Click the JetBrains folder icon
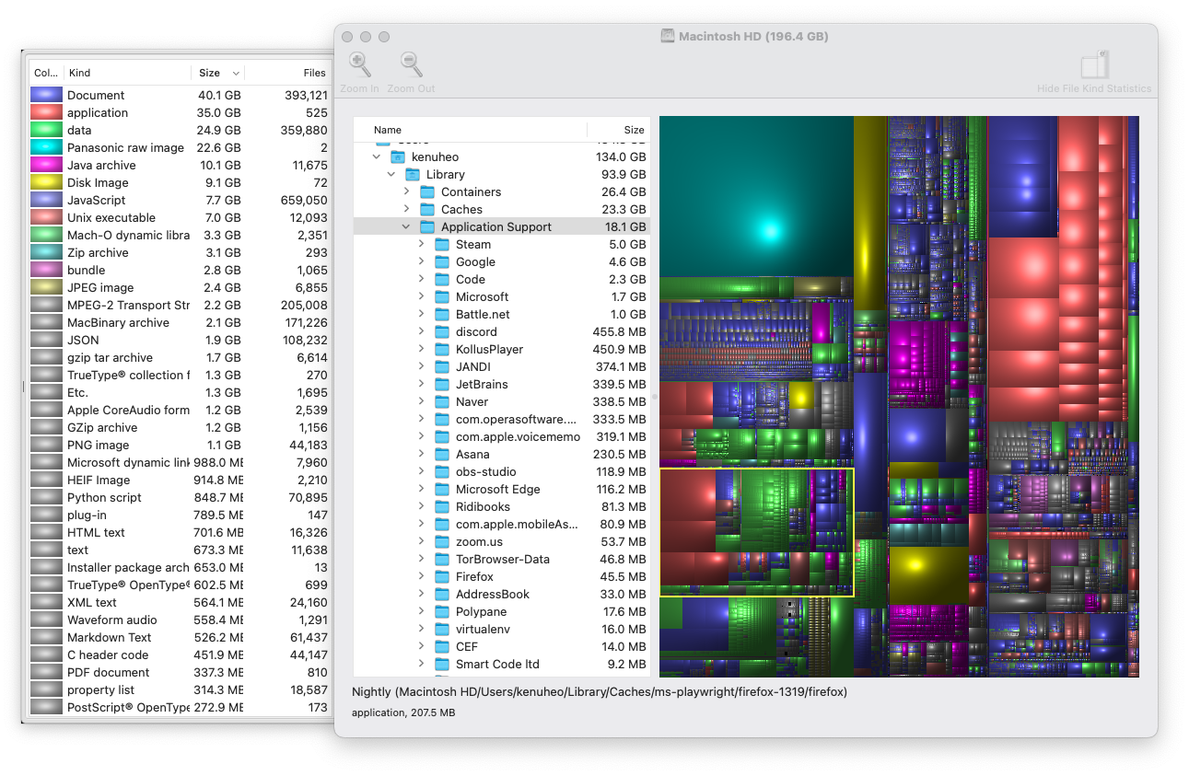1189x776 pixels. tap(441, 385)
